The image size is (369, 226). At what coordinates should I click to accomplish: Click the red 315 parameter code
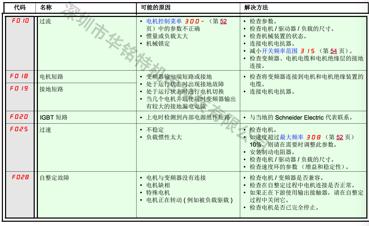(307, 51)
